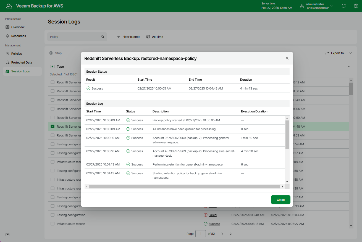Screen dimensions: 362x242
Task: Click status icon for 'Processing general-admin-namespace' entry
Action: click(x=128, y=138)
